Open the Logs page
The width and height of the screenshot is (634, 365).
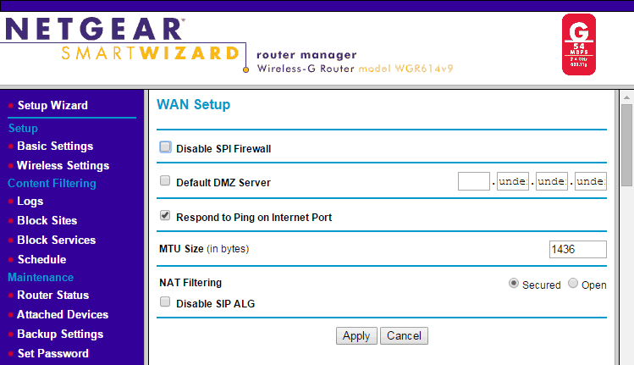[x=30, y=202]
